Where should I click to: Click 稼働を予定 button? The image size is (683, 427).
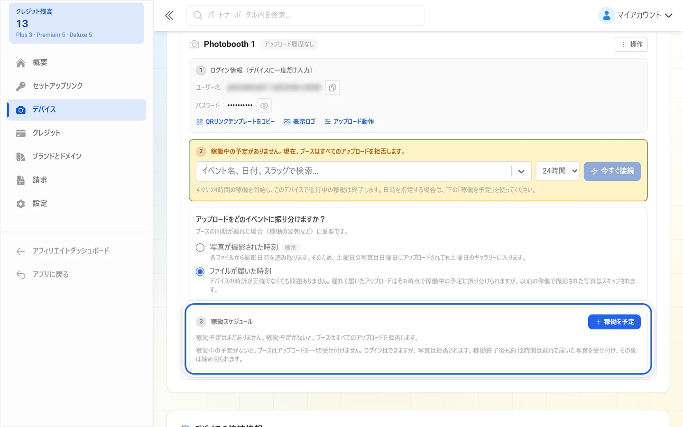(614, 322)
